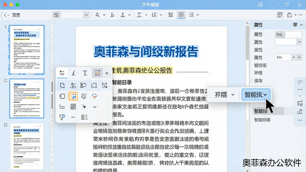
Task: Click the empty frame icon in palette blue row
Action: coord(94,85)
